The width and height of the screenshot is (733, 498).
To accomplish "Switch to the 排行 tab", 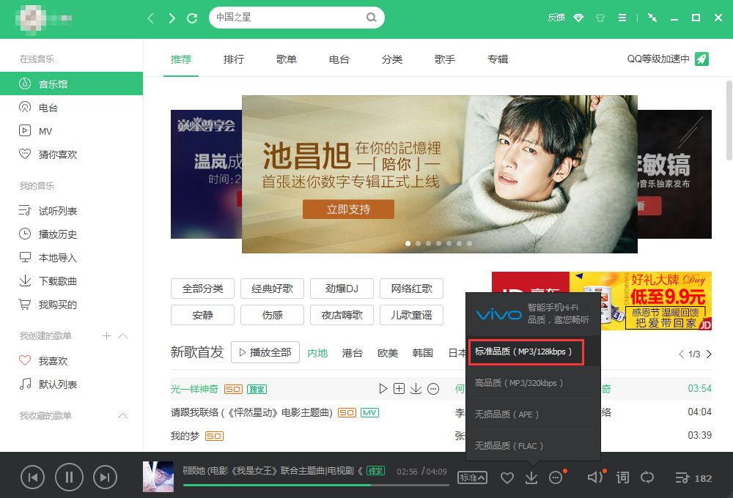I will (x=234, y=59).
